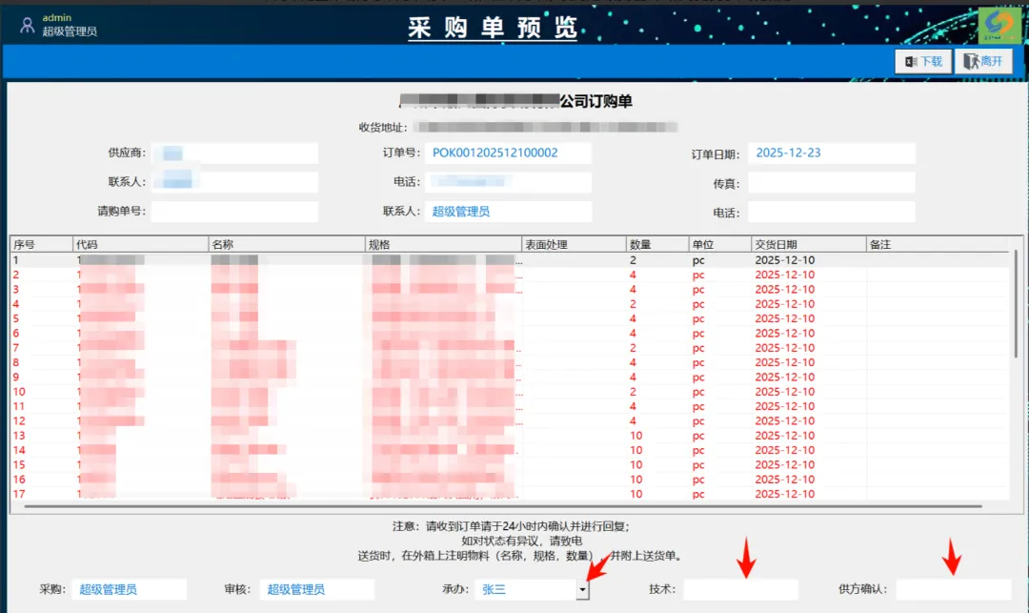Click the supplier 联系人 field under 供应商
1029x613 pixels.
click(x=235, y=182)
